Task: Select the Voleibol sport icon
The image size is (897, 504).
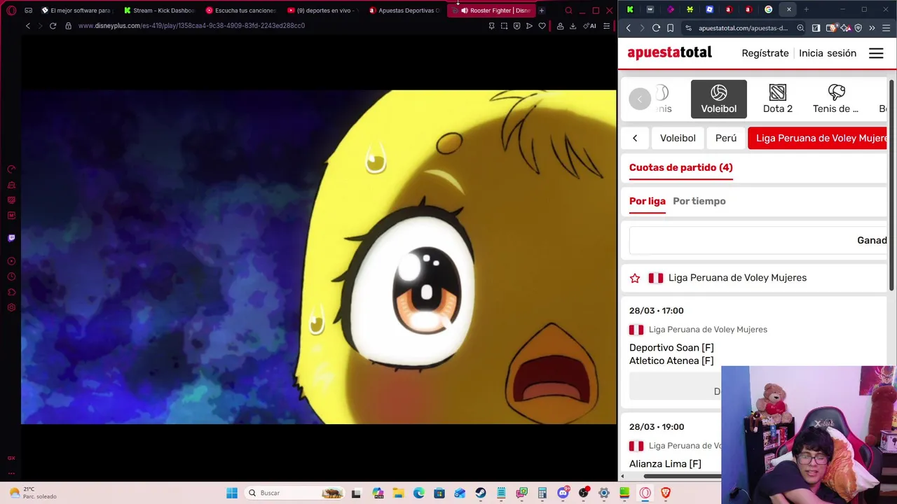Action: 718,99
